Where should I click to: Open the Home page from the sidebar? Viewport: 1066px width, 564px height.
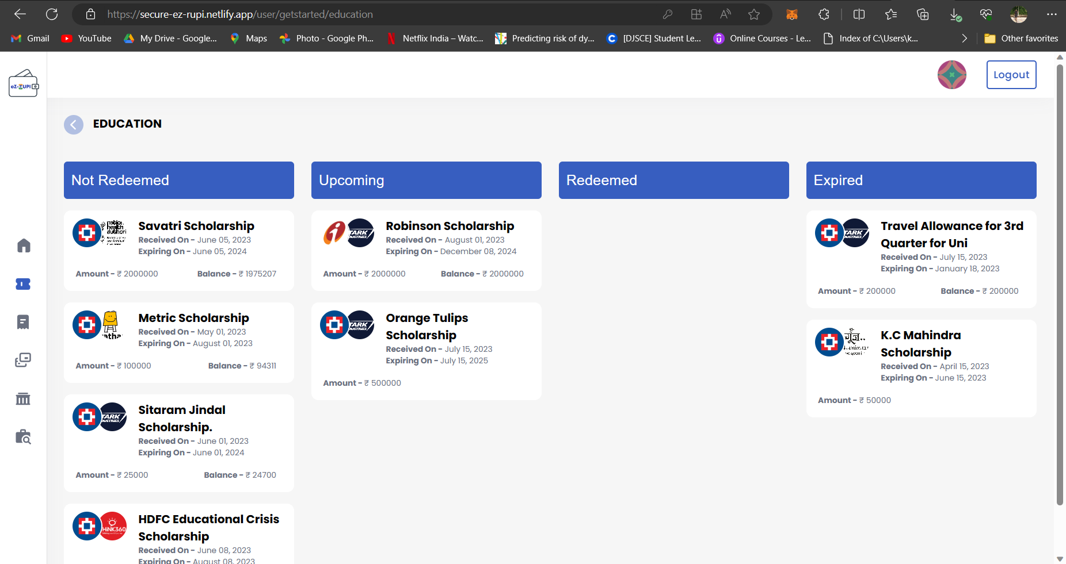click(x=23, y=245)
